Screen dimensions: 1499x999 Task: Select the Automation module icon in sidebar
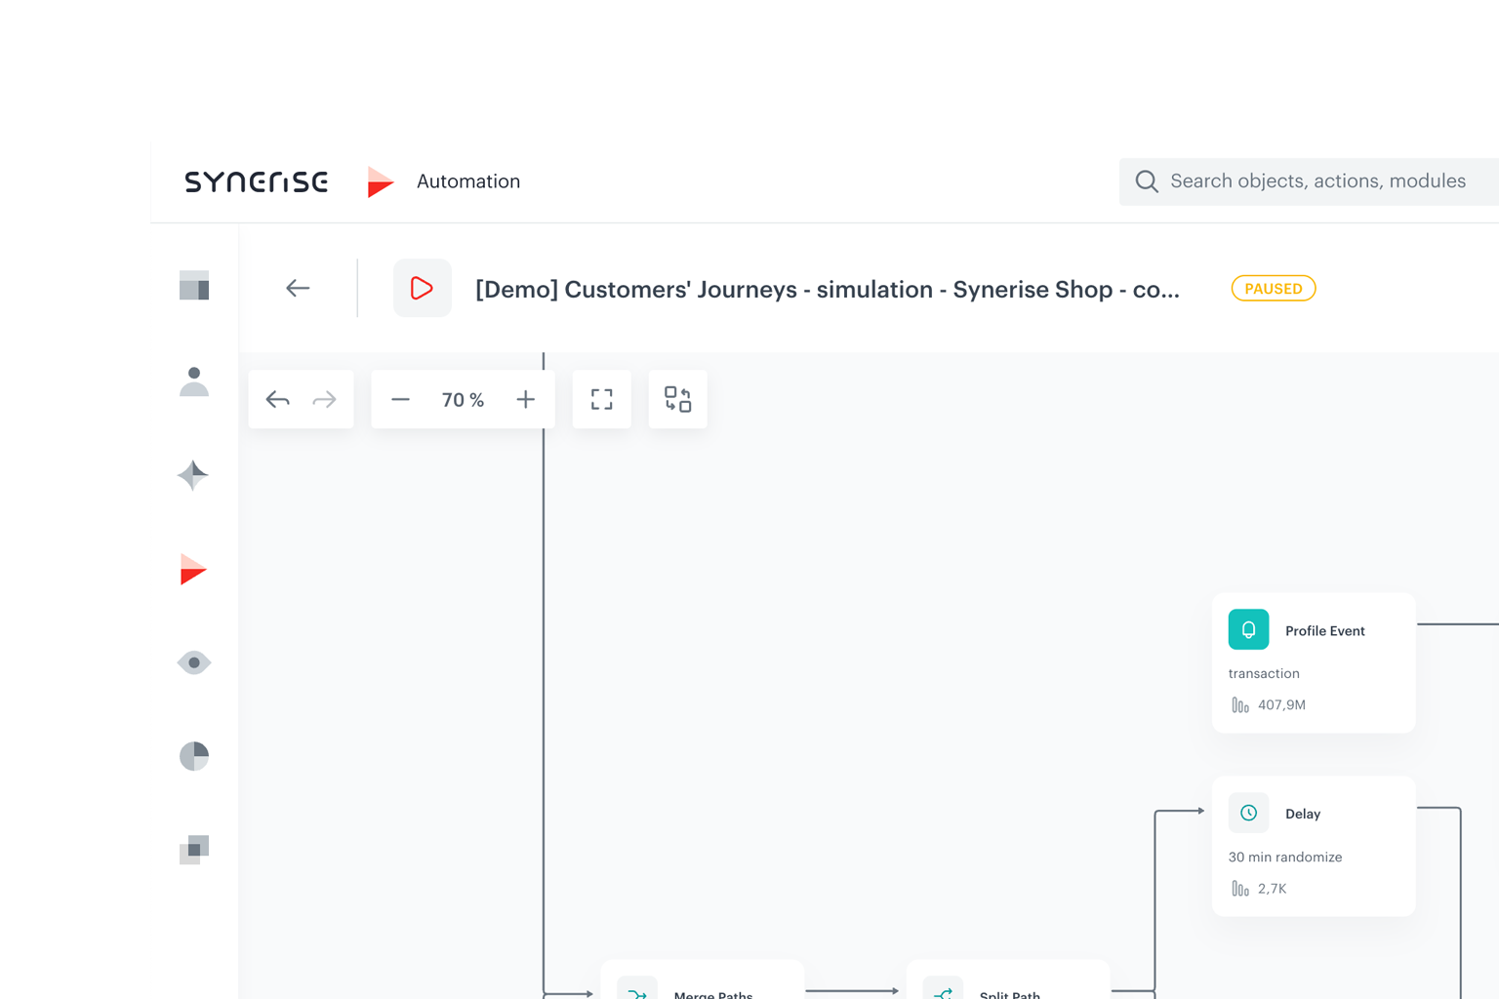coord(193,569)
